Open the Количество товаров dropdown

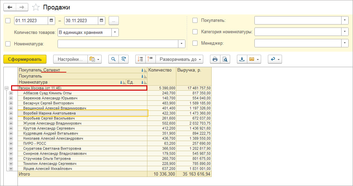point(115,32)
